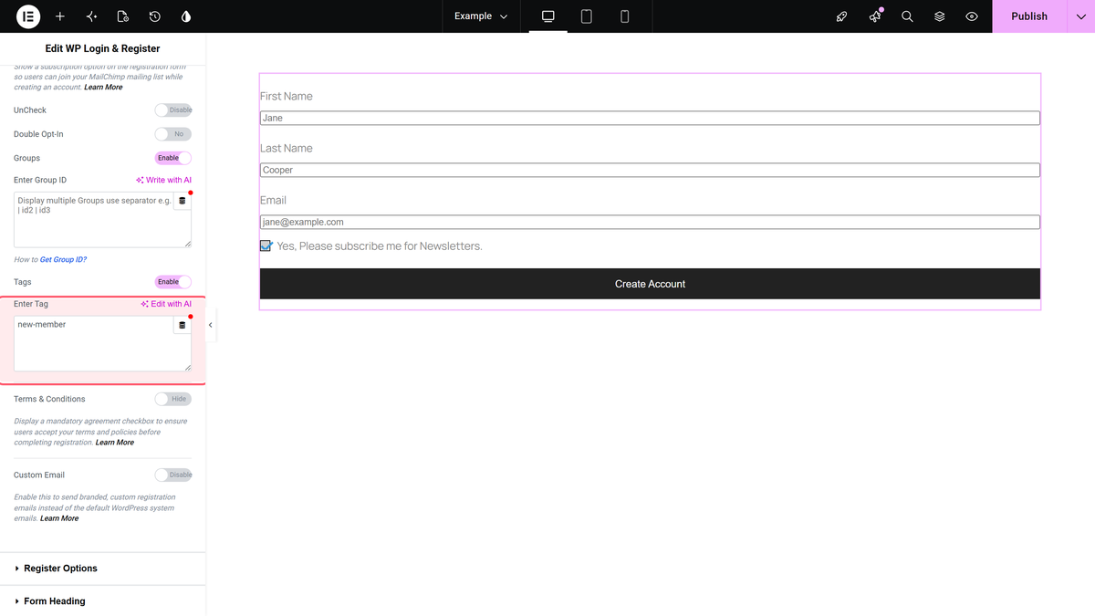The height and width of the screenshot is (616, 1095).
Task: Switch to desktop preview mode
Action: pos(548,16)
